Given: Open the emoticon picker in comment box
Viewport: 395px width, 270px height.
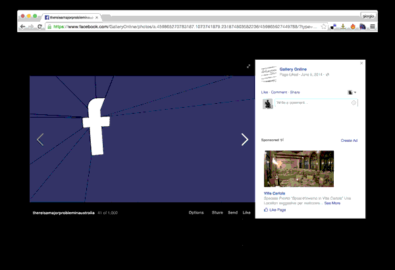Looking at the screenshot, I should (x=354, y=102).
